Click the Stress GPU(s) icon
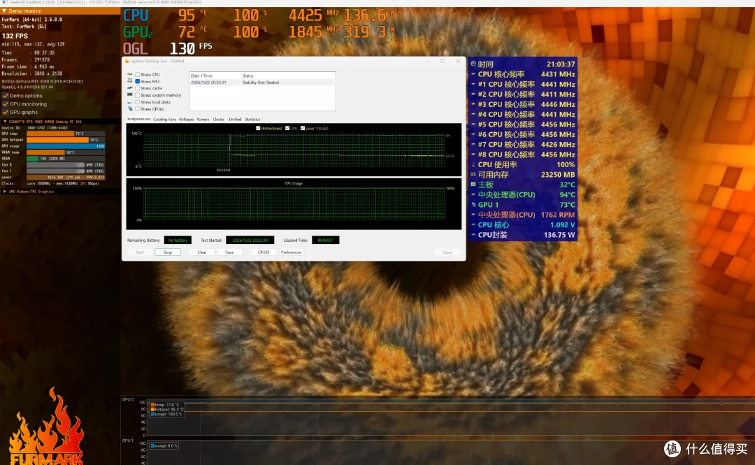Image resolution: width=755 pixels, height=465 pixels. tap(130, 109)
